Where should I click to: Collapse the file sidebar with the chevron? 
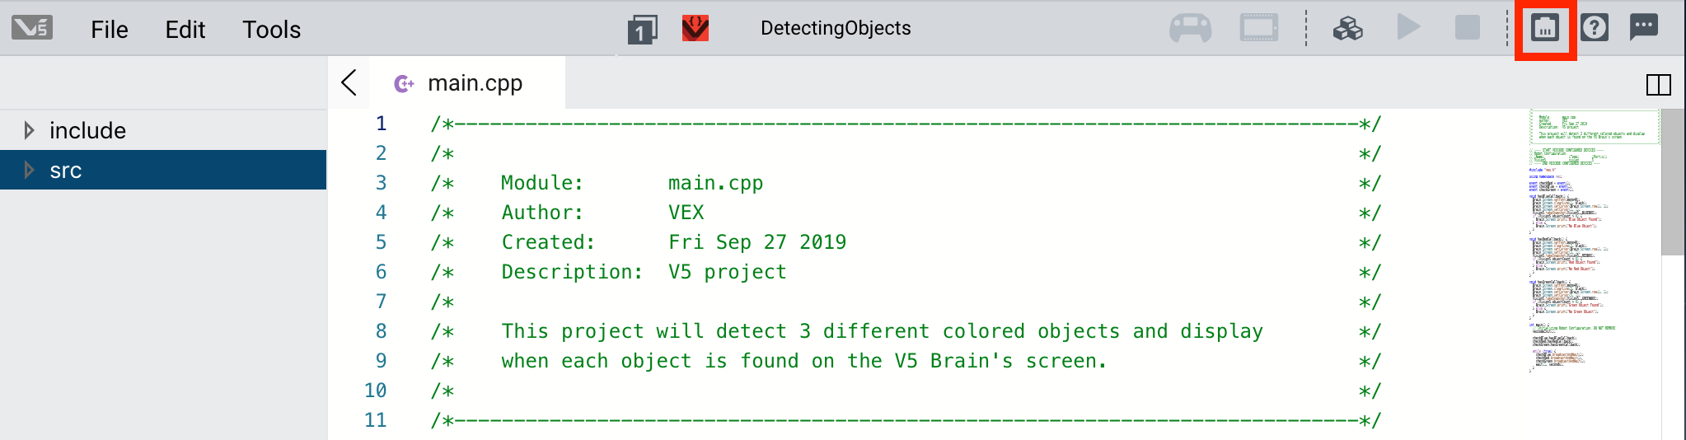[x=349, y=82]
